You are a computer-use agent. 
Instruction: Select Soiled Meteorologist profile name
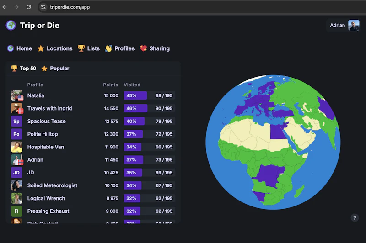tap(52, 185)
